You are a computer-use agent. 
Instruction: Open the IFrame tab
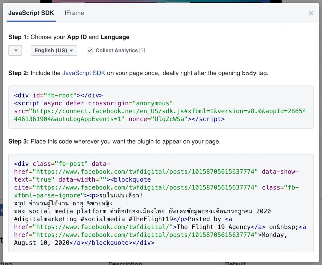74,13
